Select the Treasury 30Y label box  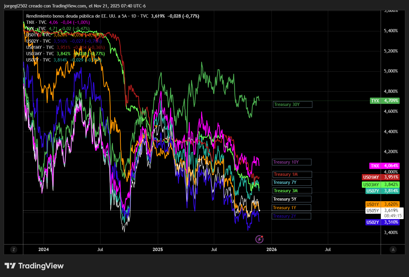coord(293,104)
